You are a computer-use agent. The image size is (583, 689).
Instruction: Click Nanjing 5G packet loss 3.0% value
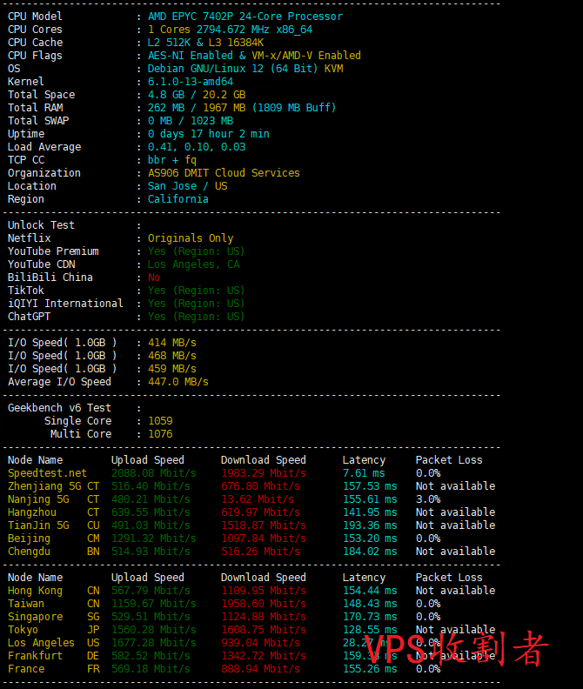point(427,499)
